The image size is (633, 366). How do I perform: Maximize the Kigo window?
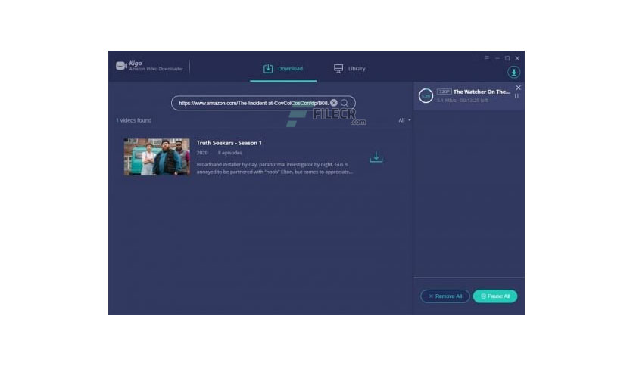pos(507,58)
